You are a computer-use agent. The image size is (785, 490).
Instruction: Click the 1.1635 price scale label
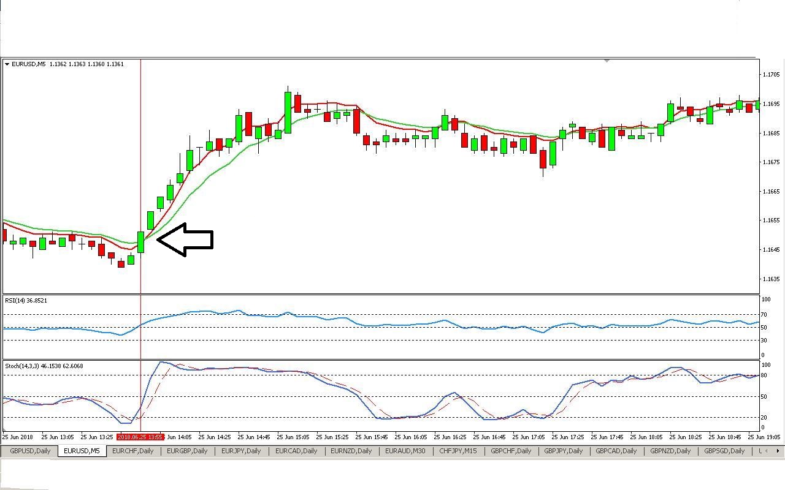(770, 279)
